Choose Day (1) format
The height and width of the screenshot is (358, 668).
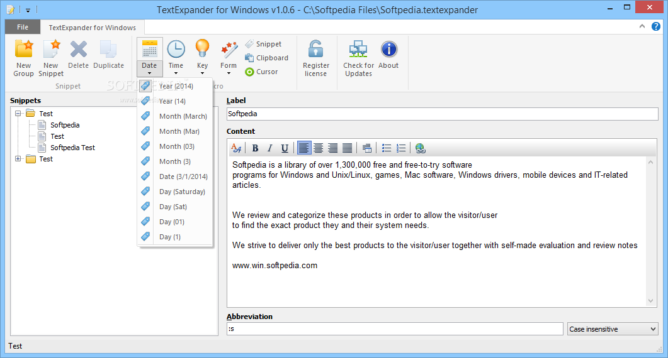(174, 237)
